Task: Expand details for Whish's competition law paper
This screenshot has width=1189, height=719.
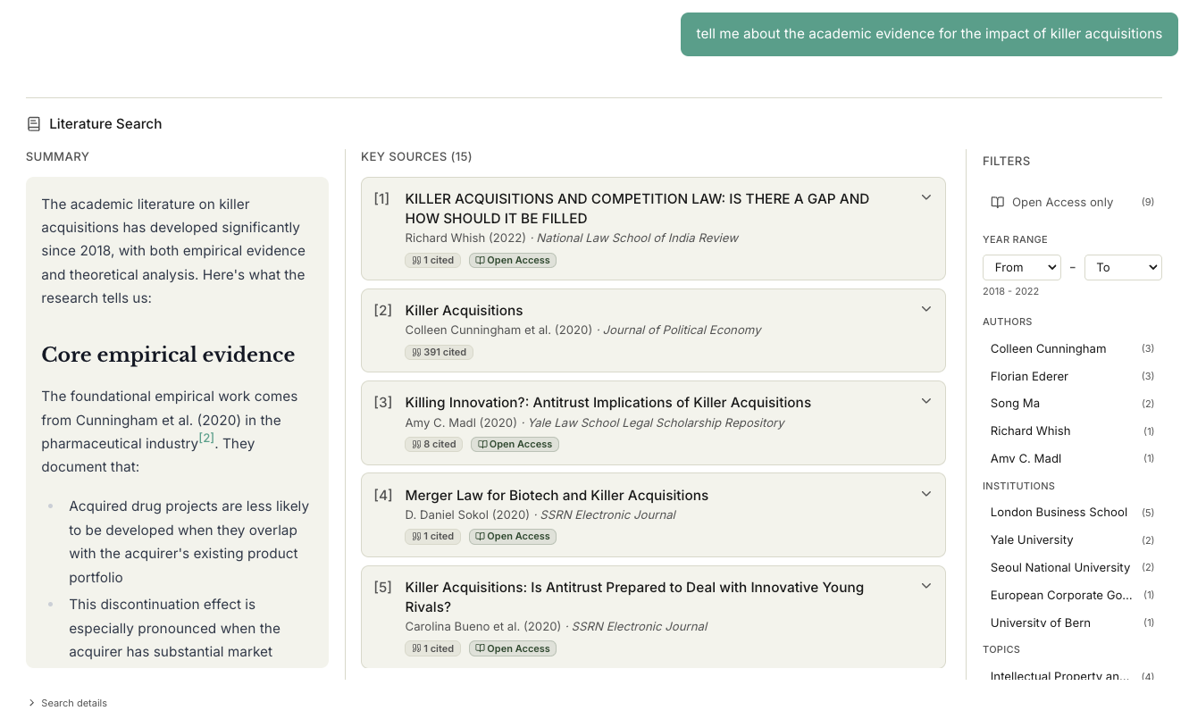Action: 926,197
